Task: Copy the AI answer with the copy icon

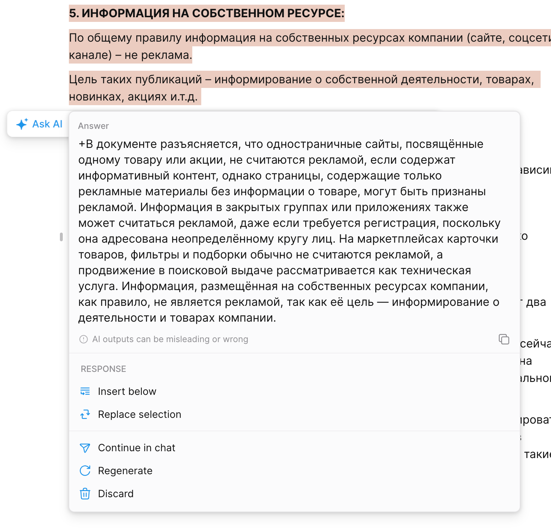Action: 504,339
